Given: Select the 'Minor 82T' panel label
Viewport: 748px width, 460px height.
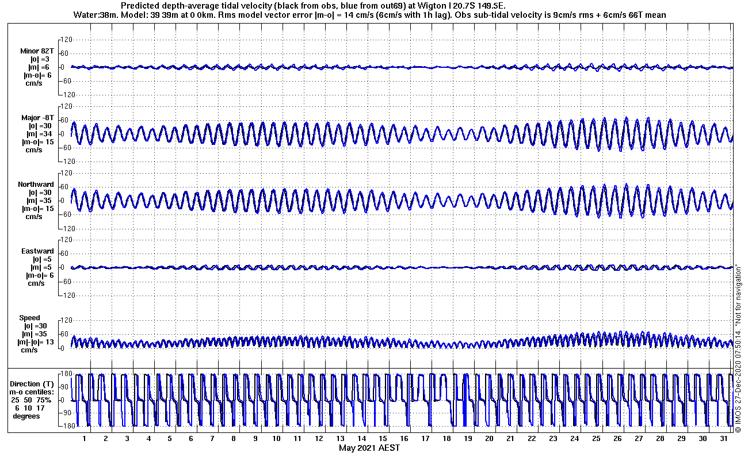Looking at the screenshot, I should pos(36,51).
